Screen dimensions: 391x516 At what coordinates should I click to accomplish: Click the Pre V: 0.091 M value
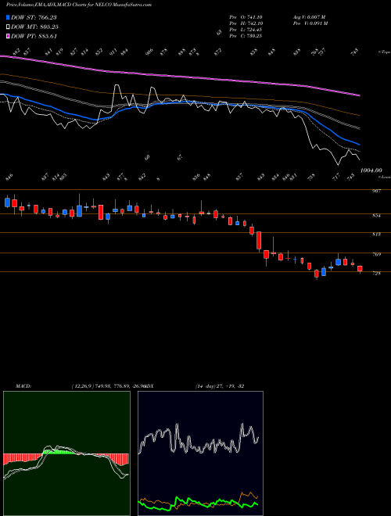(x=310, y=23)
